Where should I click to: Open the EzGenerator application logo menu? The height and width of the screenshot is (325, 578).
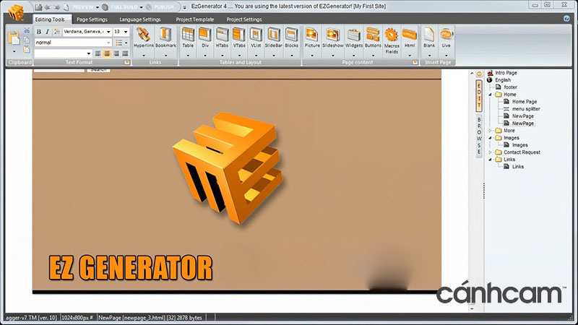15,13
